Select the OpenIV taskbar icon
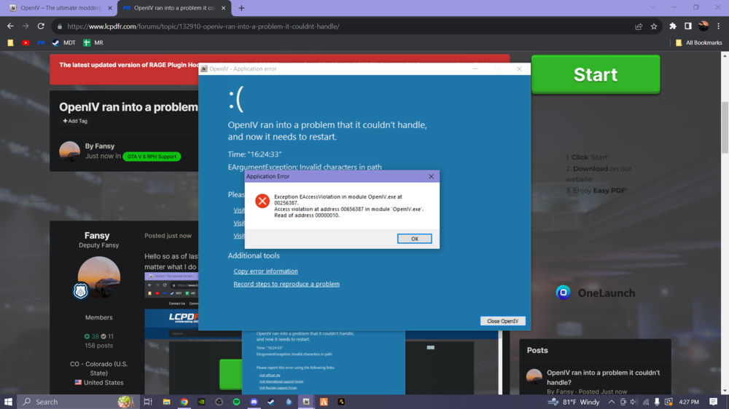729x409 pixels. 306,402
